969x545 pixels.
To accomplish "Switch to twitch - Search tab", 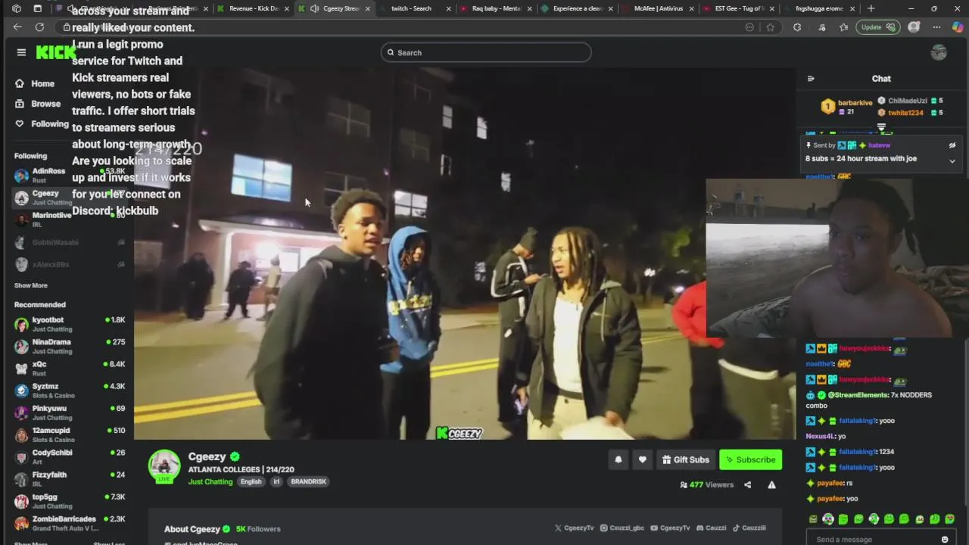I will coord(415,8).
